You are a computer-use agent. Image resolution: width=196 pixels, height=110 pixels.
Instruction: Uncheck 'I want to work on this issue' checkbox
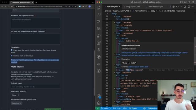coord(12,56)
